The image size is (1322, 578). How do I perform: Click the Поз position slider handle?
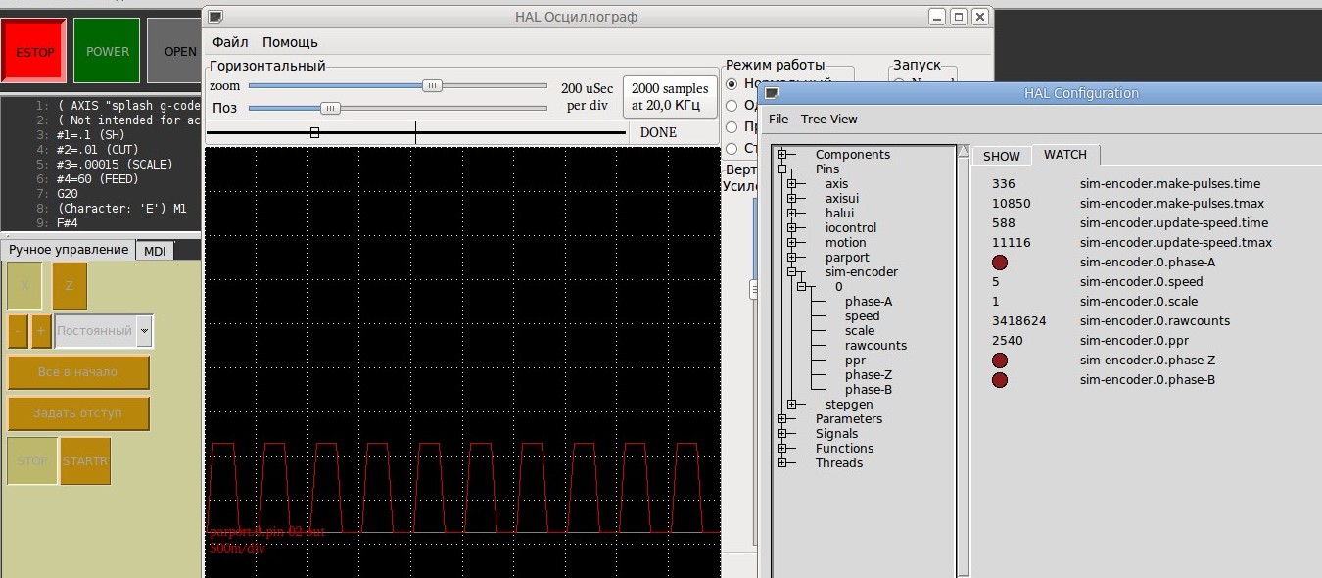tap(331, 108)
